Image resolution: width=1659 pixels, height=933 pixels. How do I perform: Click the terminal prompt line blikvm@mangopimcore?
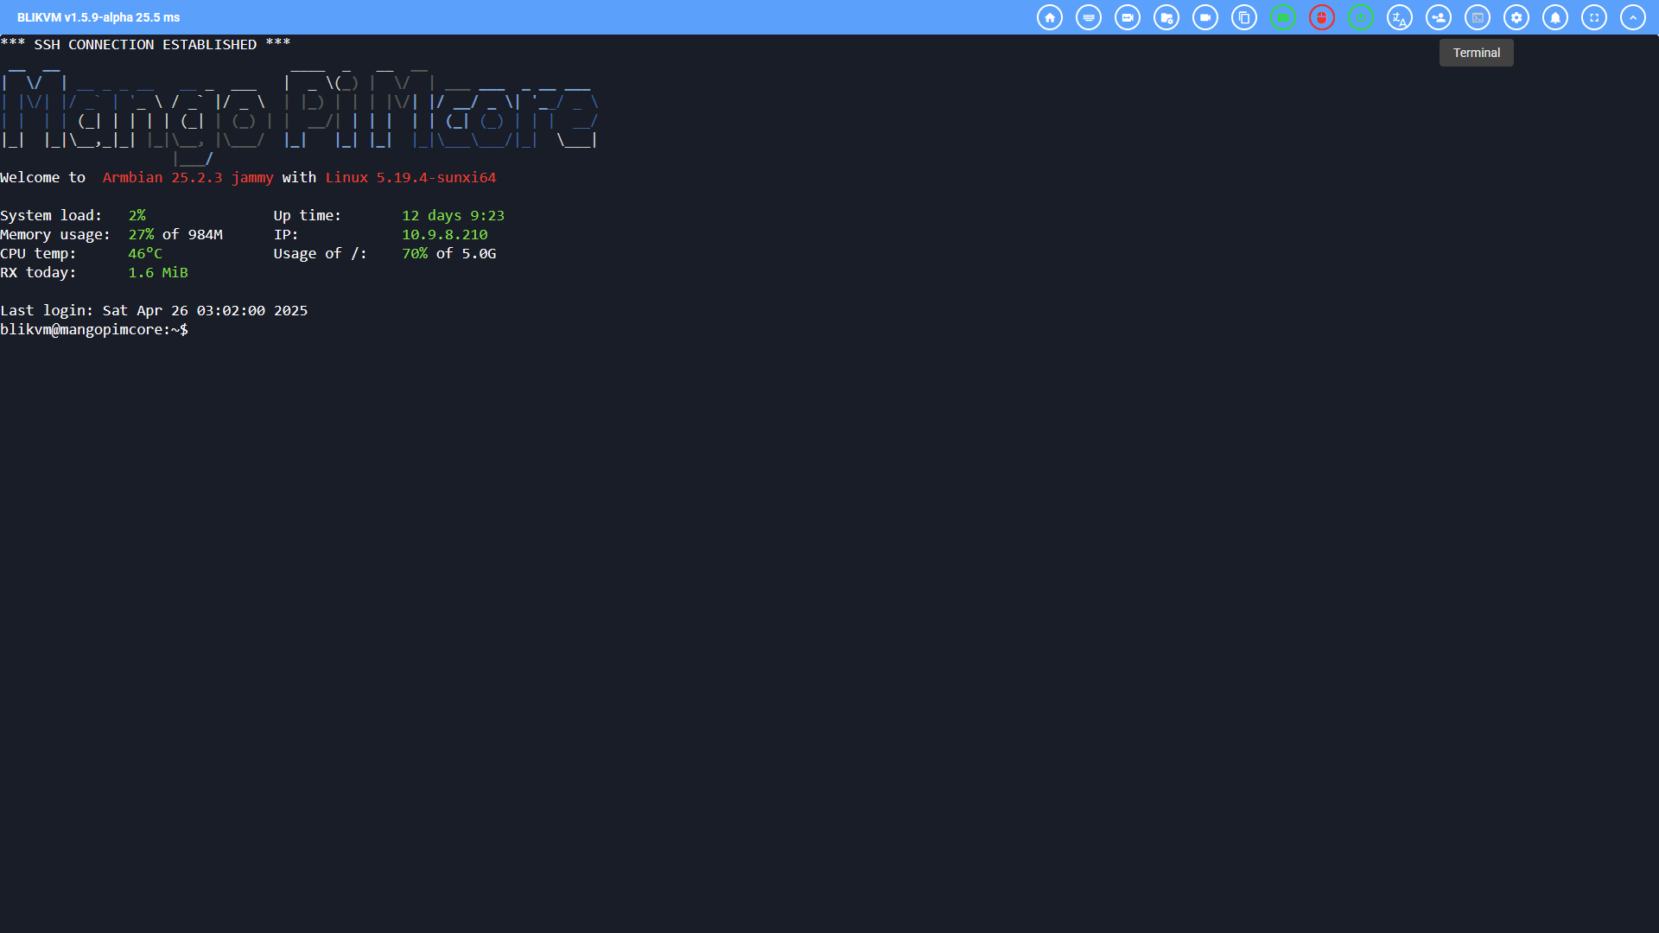pos(93,330)
